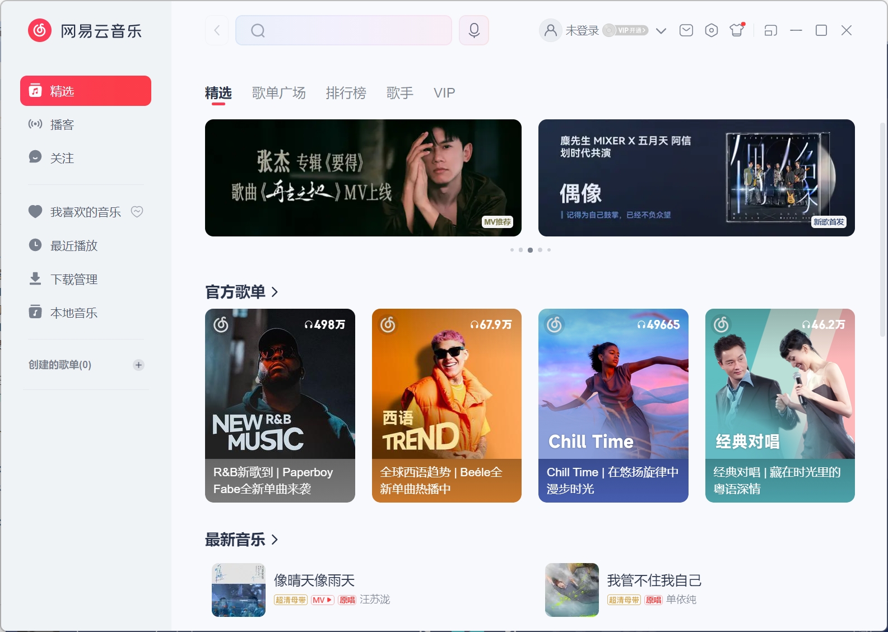Open the messages envelope icon

pos(686,30)
